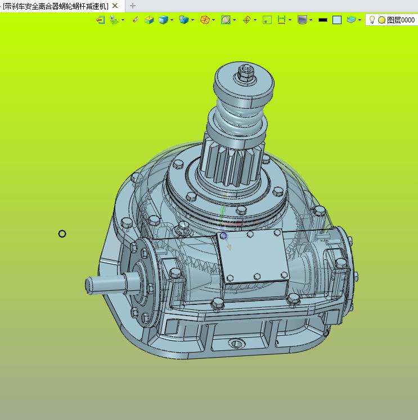Open dropdown next to blue cube icon
The height and width of the screenshot is (420, 418).
(172, 20)
